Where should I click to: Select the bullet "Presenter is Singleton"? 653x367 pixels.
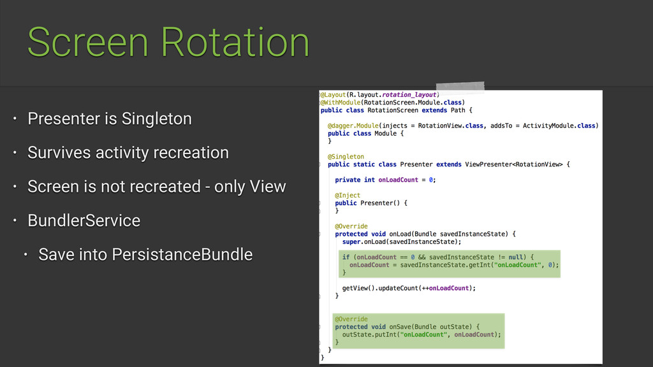110,119
